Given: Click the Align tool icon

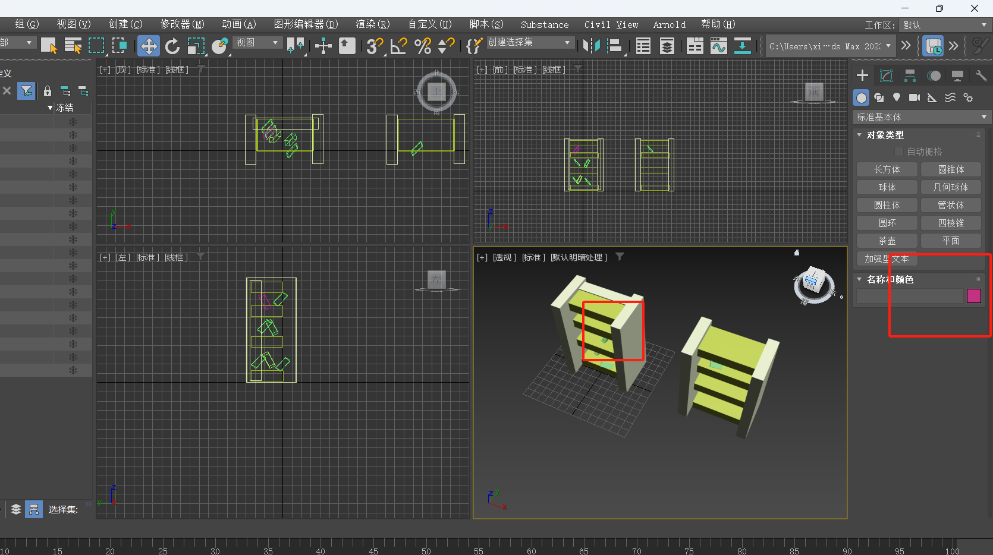Looking at the screenshot, I should pos(615,46).
